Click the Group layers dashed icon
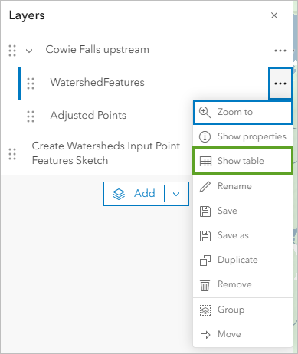The width and height of the screenshot is (298, 354). point(205,310)
